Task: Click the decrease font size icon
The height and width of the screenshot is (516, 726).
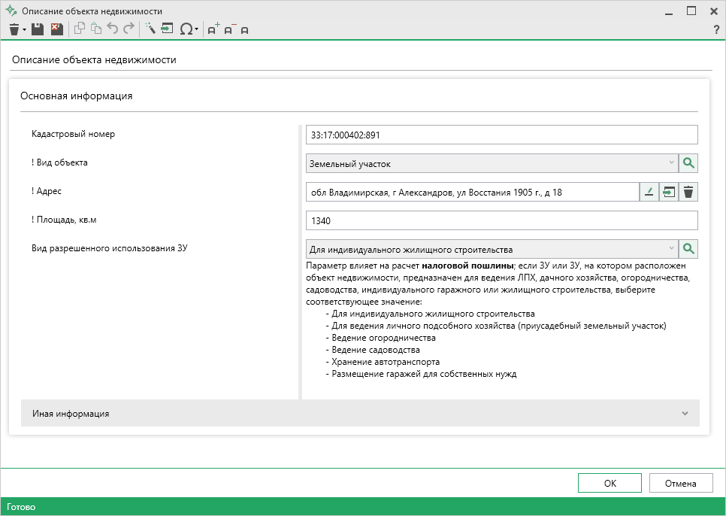Action: pos(229,29)
